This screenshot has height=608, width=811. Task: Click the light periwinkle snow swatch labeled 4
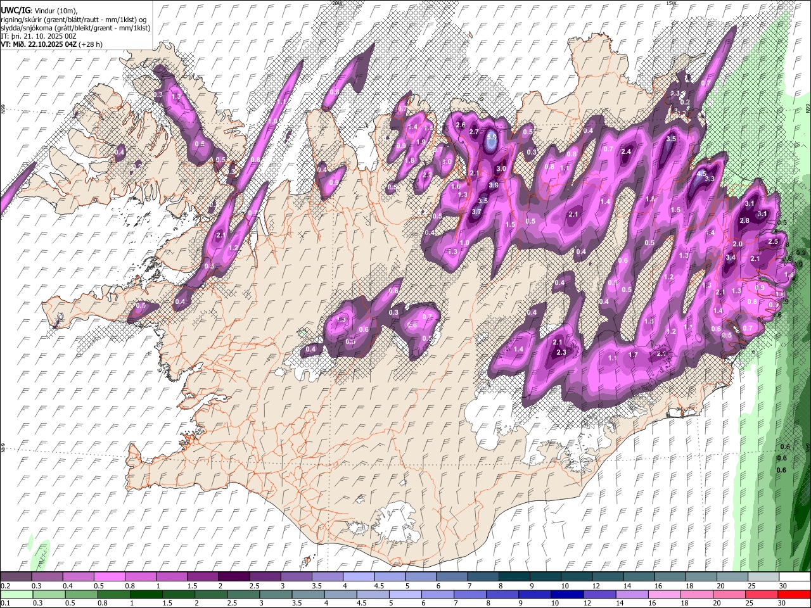(x=357, y=577)
